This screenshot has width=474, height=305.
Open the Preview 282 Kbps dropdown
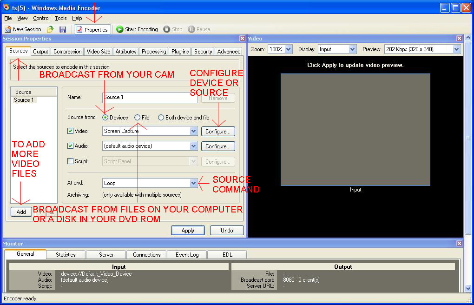(x=456, y=49)
